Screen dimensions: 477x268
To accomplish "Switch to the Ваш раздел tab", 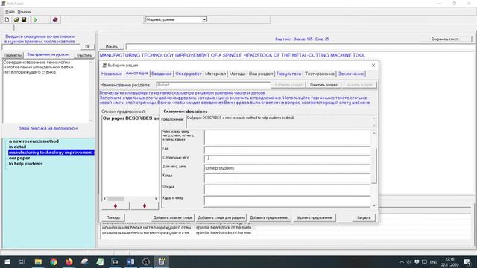I will click(261, 74).
